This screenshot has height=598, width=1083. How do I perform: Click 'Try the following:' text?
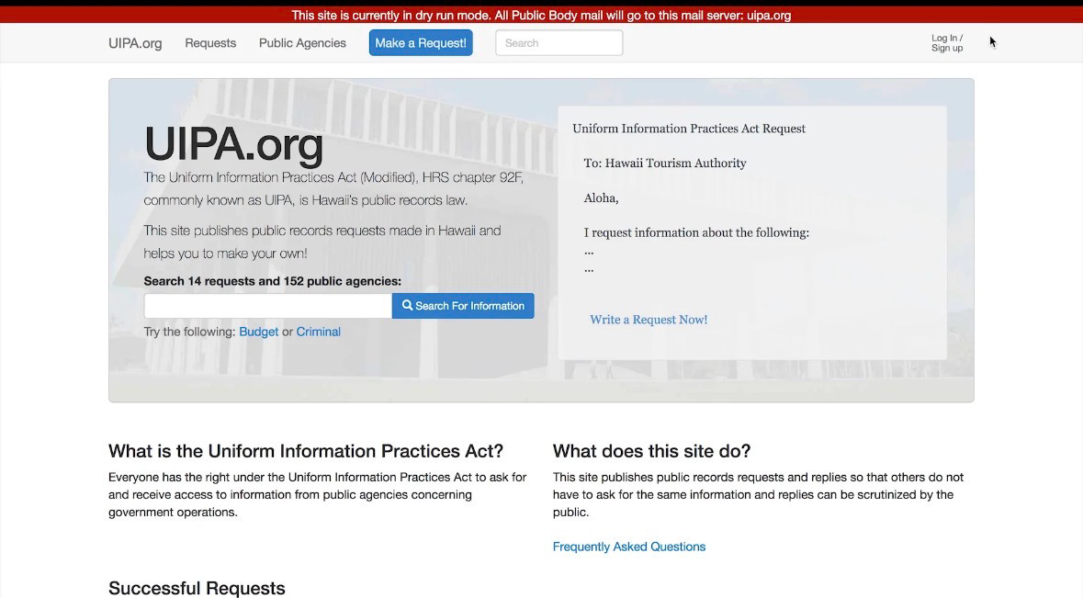(189, 332)
